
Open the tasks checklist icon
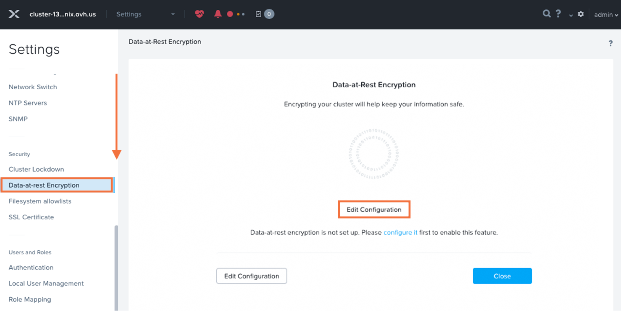[258, 14]
